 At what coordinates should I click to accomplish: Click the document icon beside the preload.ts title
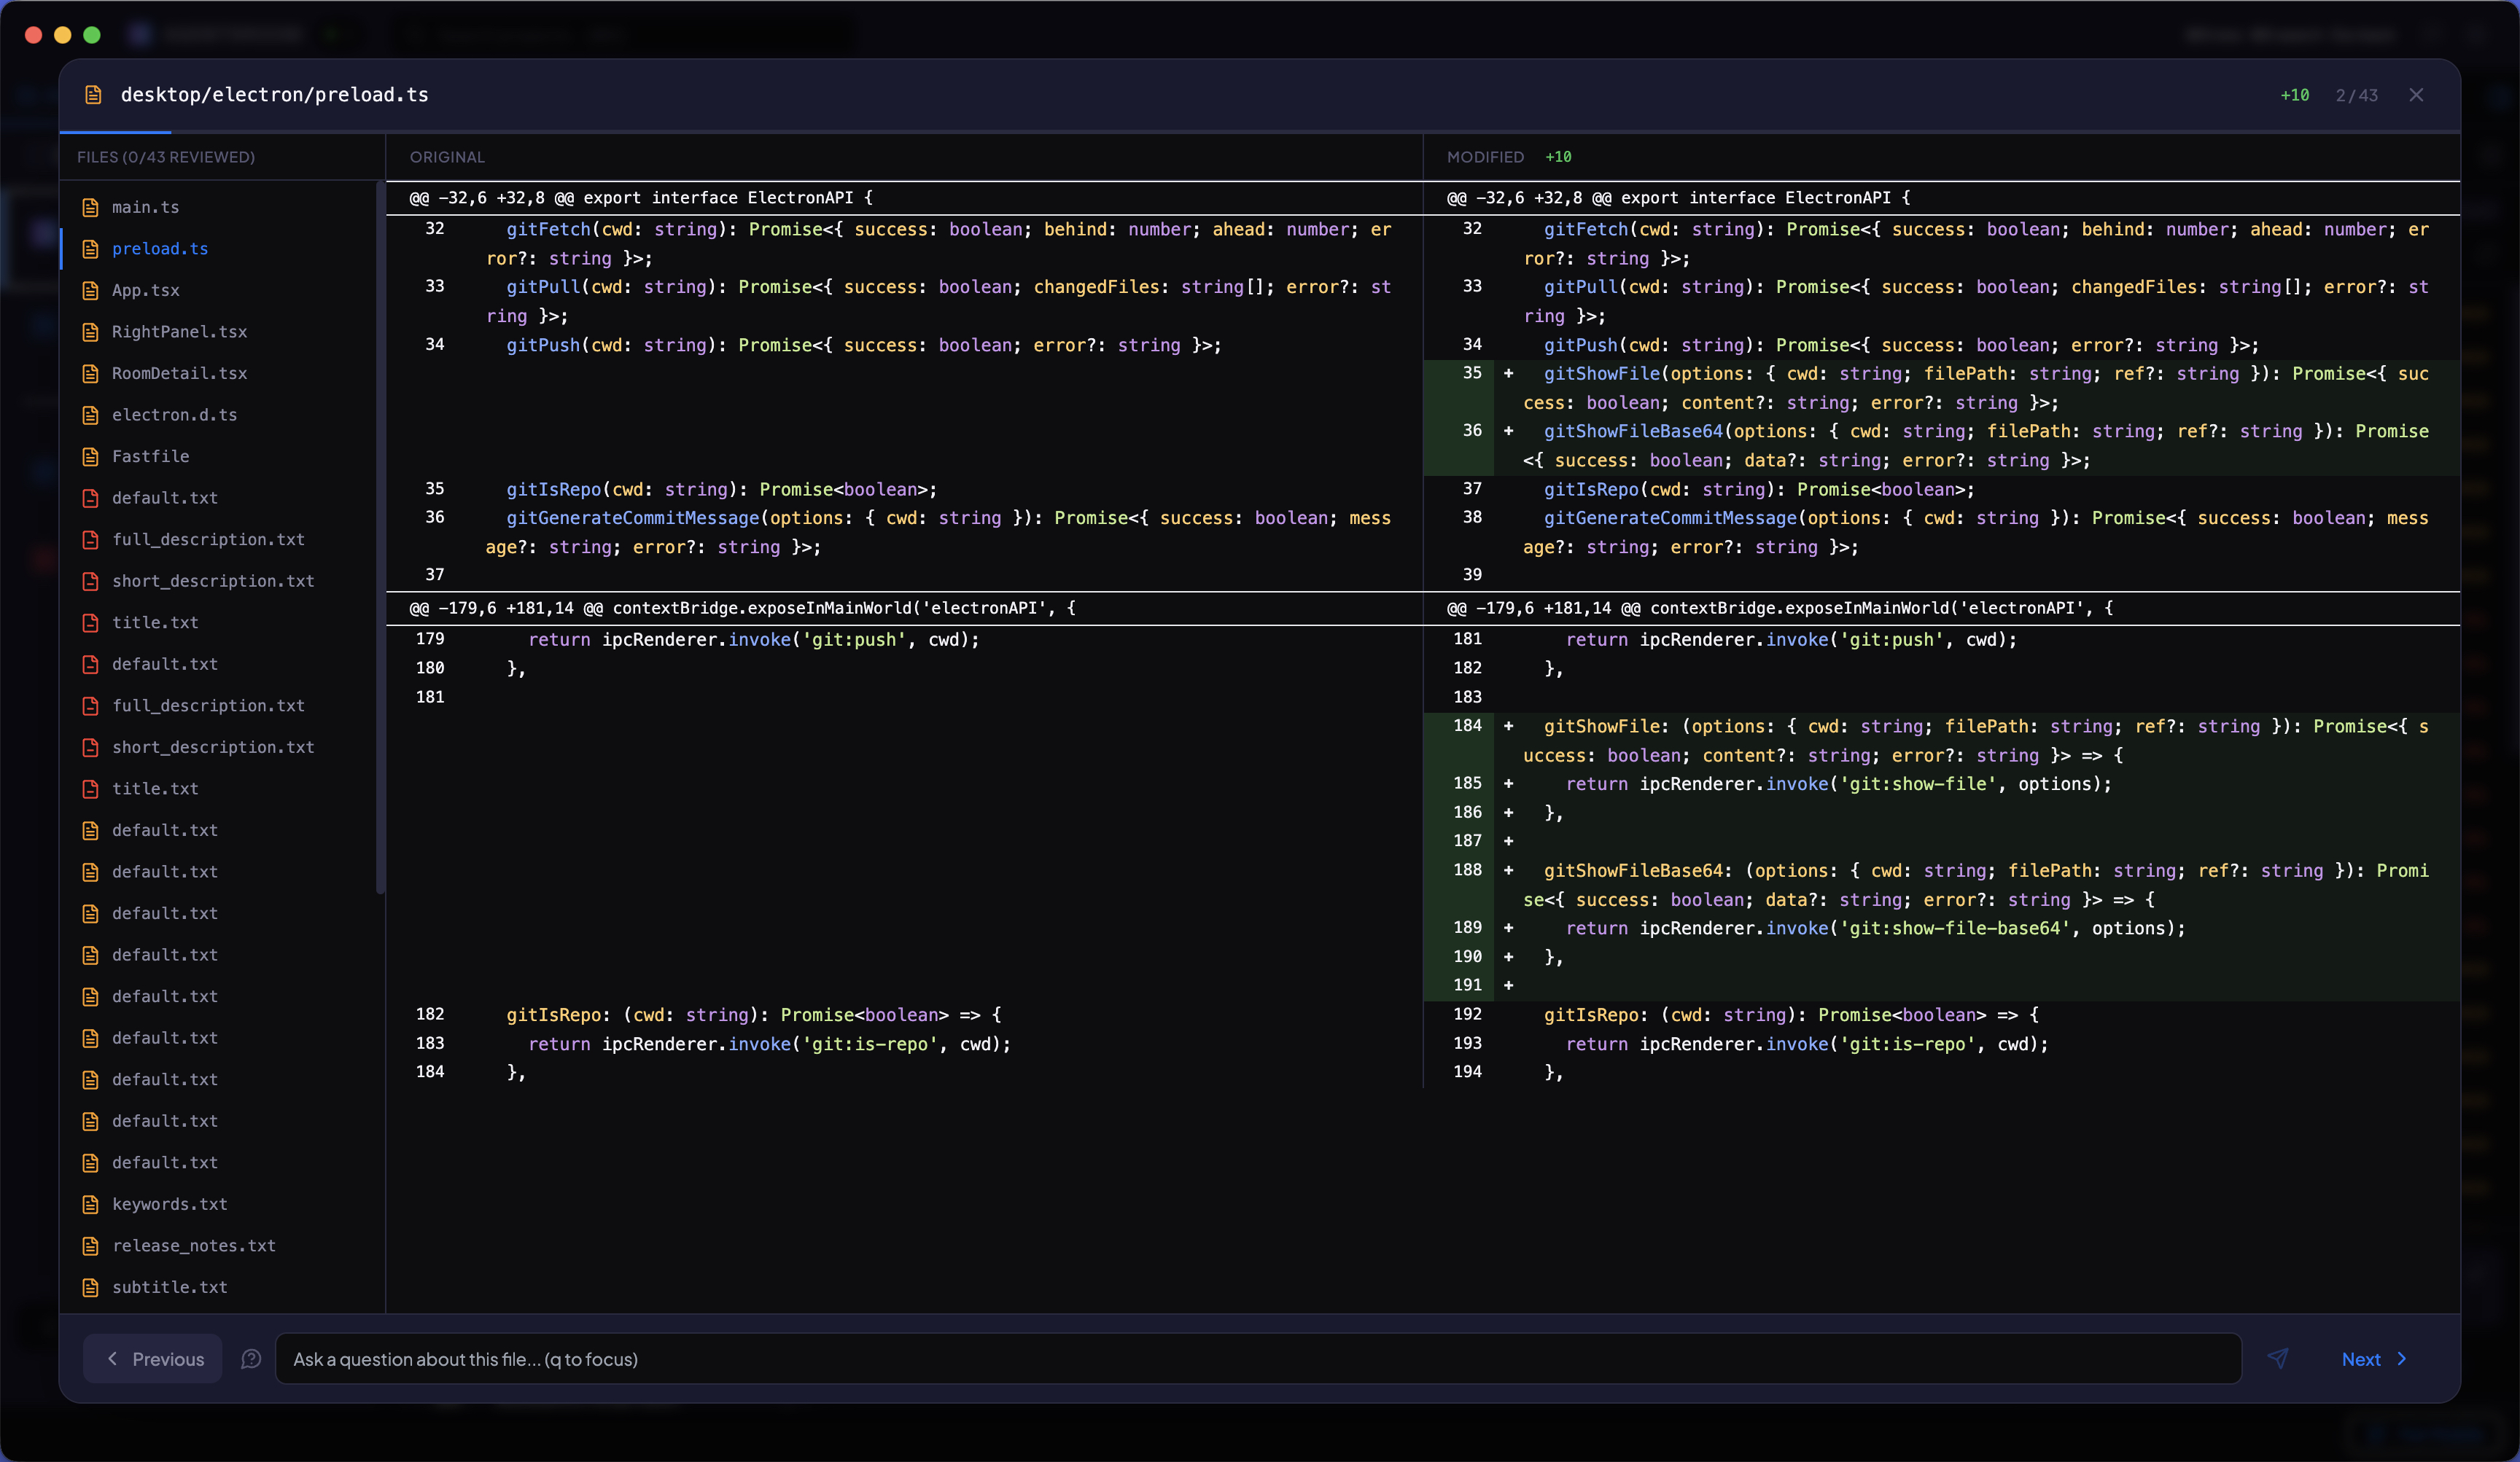[x=93, y=94]
